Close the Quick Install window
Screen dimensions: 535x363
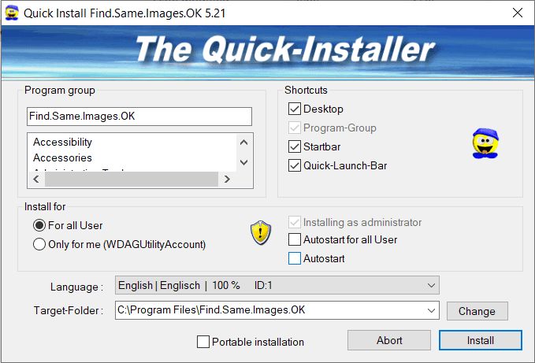tap(517, 13)
